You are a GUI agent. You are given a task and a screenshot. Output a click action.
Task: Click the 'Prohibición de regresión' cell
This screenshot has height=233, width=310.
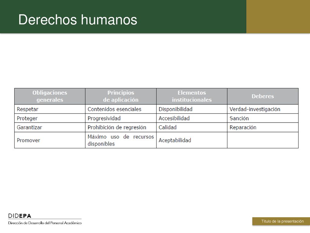[x=121, y=127]
